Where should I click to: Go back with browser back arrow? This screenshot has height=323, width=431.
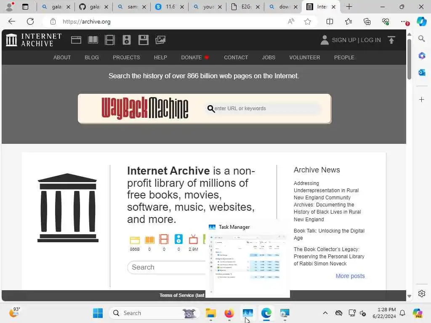[11, 21]
